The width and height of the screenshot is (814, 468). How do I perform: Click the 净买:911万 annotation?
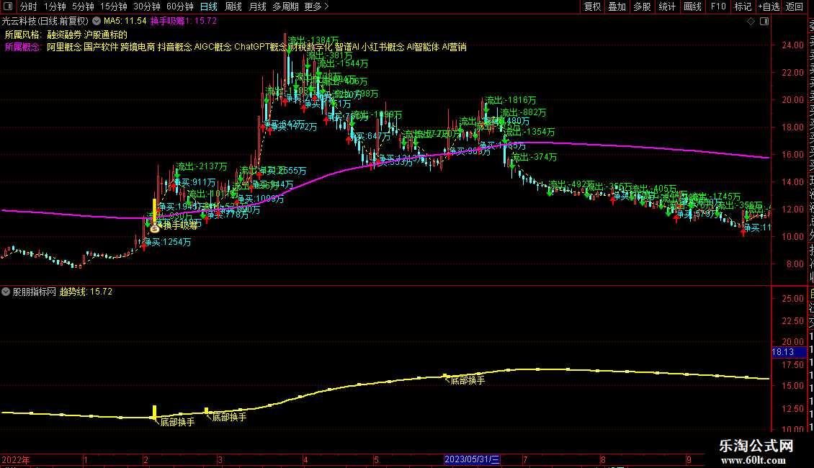click(194, 182)
